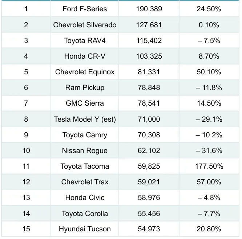The image size is (242, 239).
Task: Select the Hyundai Tucson 20.80% cell
Action: [209, 229]
